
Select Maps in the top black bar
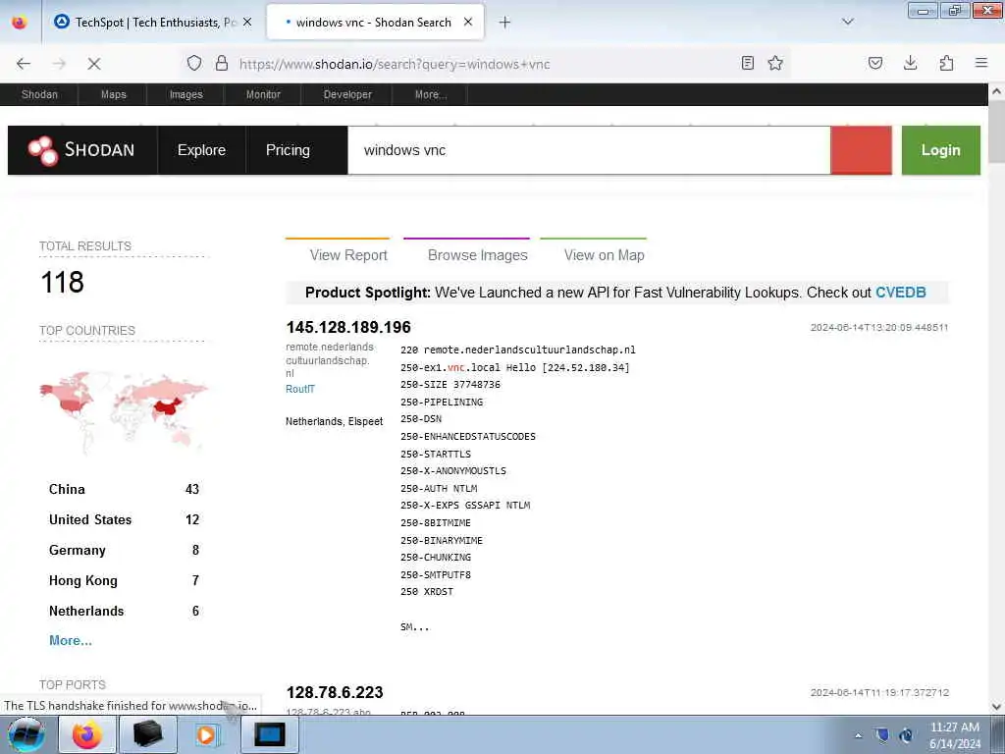(x=114, y=94)
